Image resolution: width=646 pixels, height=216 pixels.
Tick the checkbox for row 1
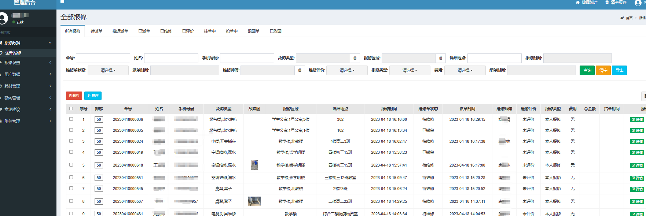71,119
